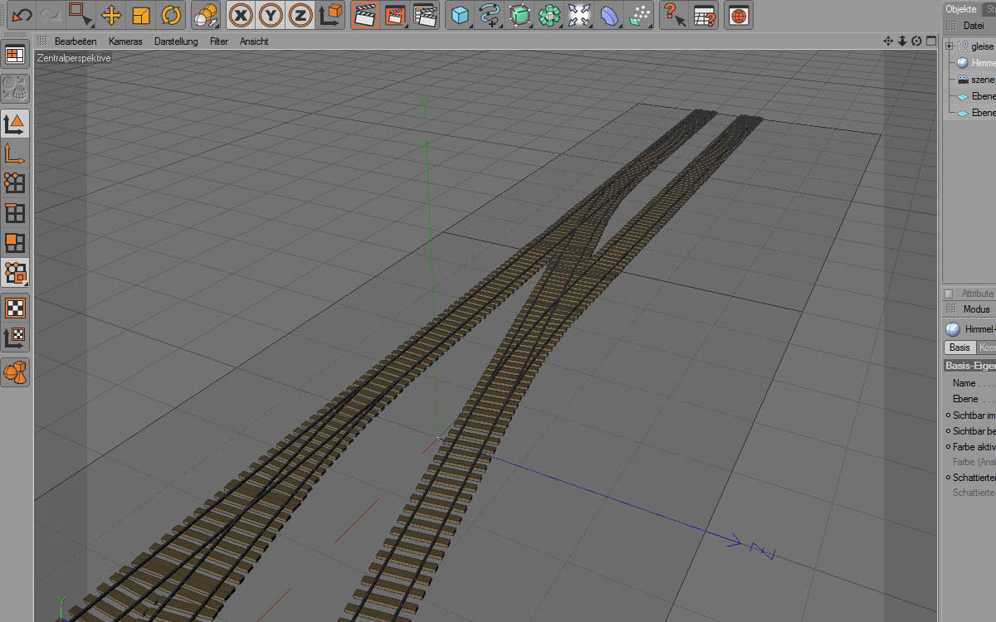
Task: Open the Bearbeiten menu
Action: click(76, 41)
